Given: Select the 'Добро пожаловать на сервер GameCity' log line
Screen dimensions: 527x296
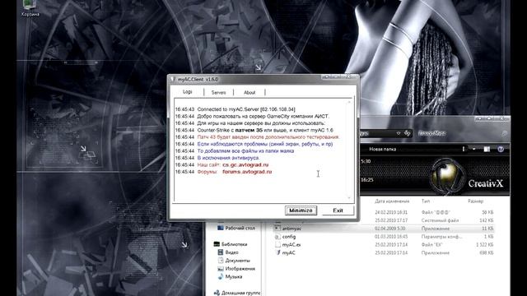Looking at the screenshot, I should coord(252,117).
